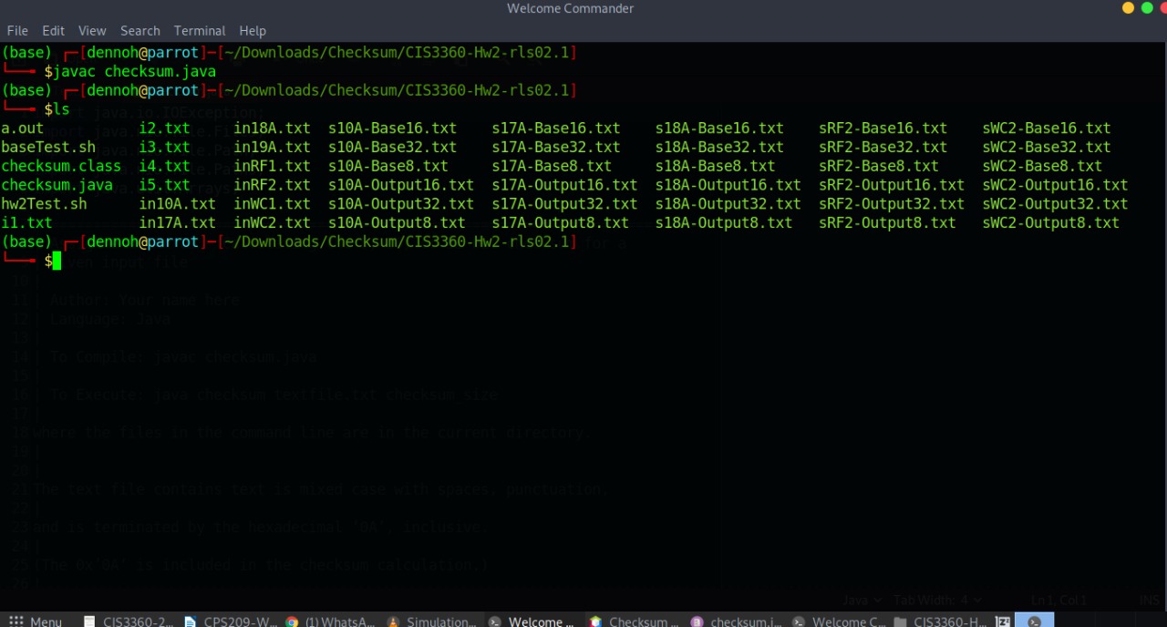Switch to the capitalized Checksum taskbar window
Viewport: 1167px width, 627px height.
coord(634,622)
